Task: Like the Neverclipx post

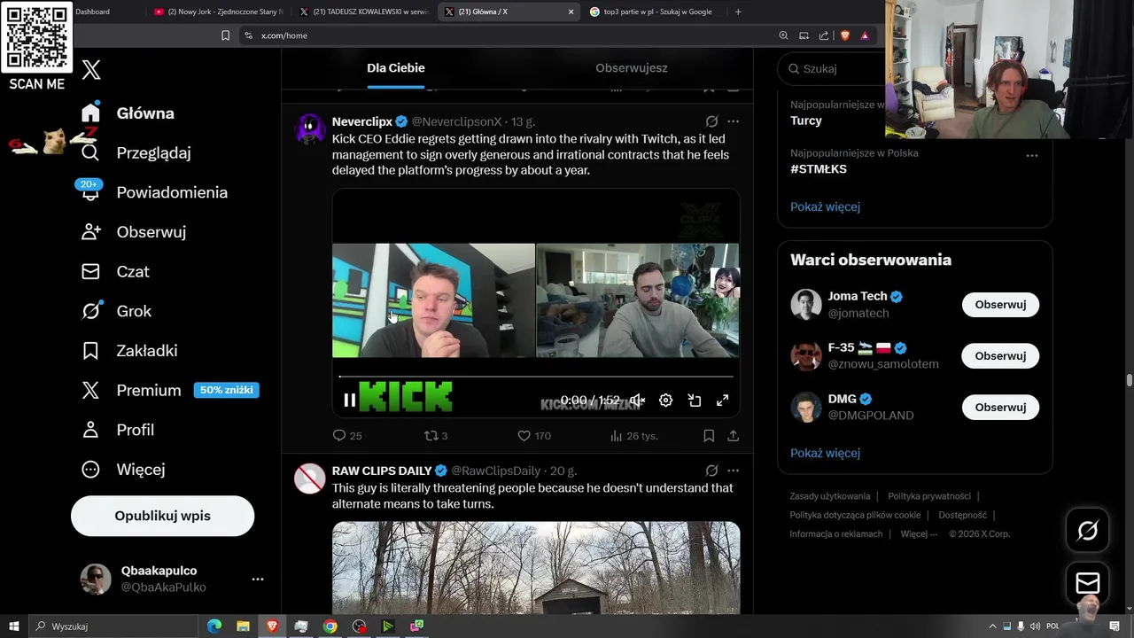Action: click(x=534, y=436)
